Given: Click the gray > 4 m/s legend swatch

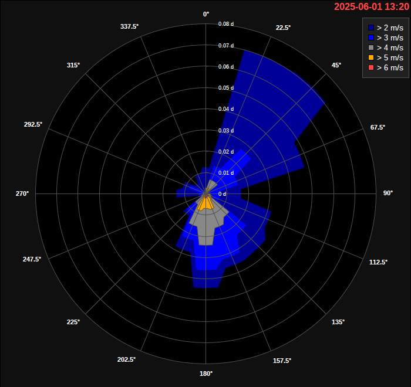Looking at the screenshot, I should [x=371, y=47].
